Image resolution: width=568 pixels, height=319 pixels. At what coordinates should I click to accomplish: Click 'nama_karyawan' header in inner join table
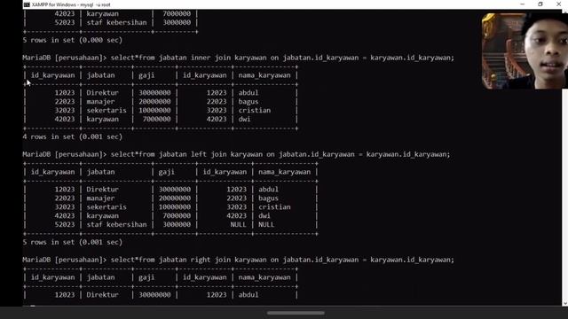tap(264, 75)
